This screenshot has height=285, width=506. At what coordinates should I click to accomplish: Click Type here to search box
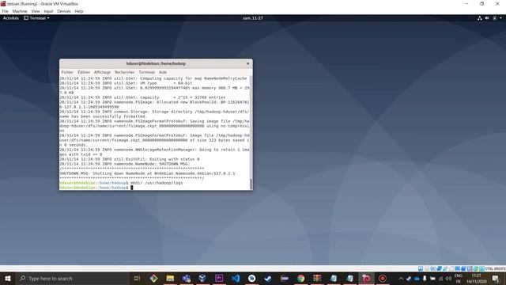point(73,278)
